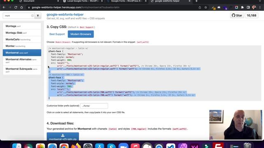This screenshot has width=264, height=148.
Task: Open google-webfonts-helper title link
Action: (65, 15)
